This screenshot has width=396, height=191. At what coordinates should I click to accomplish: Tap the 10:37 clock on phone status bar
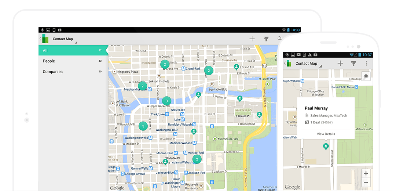click(x=367, y=55)
